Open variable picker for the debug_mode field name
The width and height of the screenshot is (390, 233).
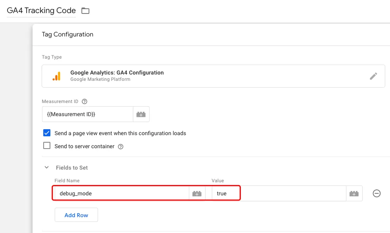[197, 193]
